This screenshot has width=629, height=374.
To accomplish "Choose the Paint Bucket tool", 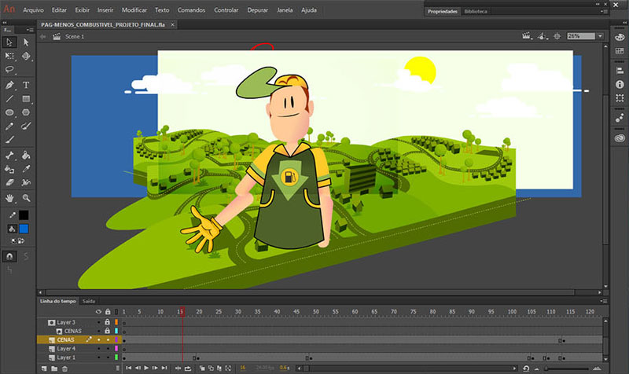I will (x=26, y=156).
